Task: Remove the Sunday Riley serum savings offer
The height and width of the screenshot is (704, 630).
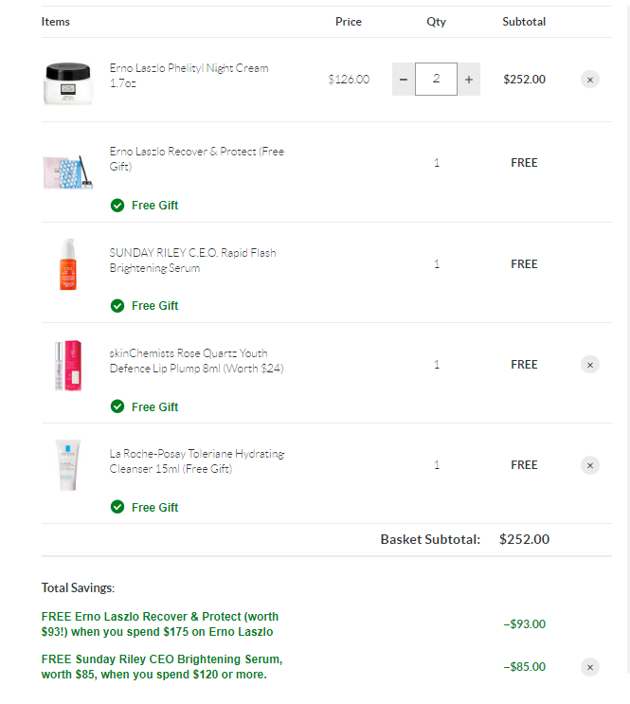Action: tap(590, 667)
